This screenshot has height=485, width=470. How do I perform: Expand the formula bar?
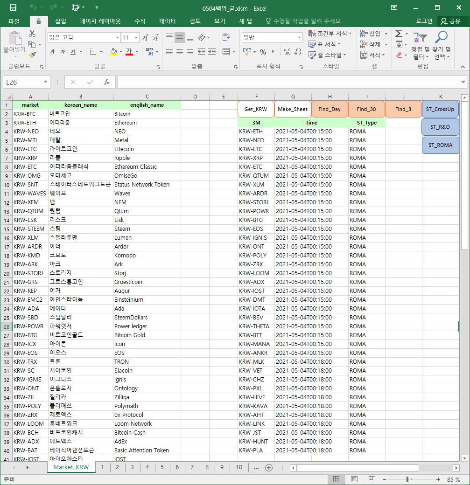463,82
